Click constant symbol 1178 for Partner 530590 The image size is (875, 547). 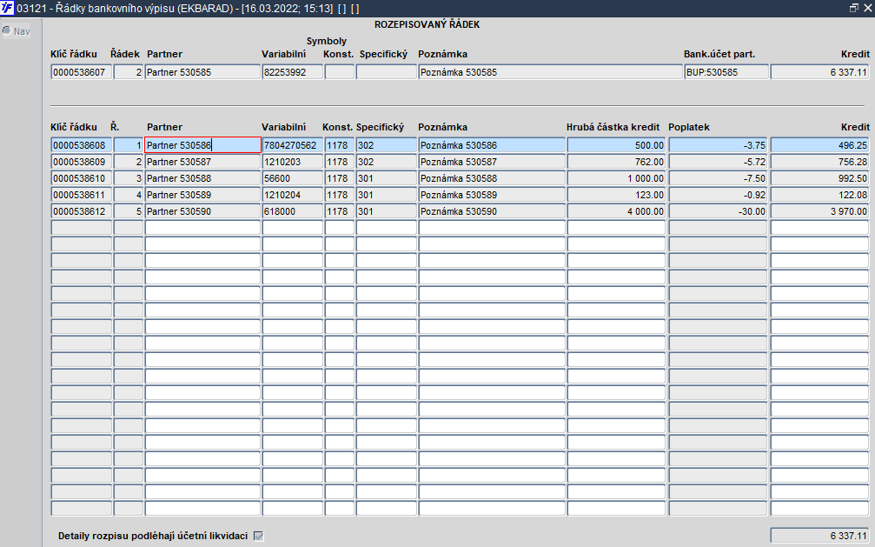tap(339, 212)
